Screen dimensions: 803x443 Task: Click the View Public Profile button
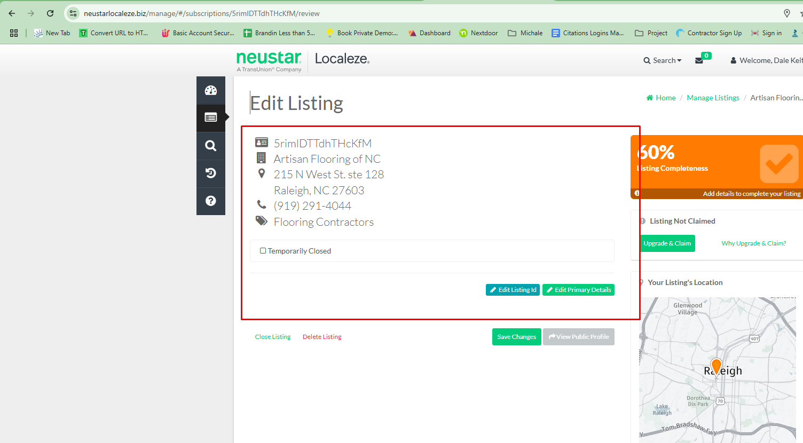click(x=579, y=337)
